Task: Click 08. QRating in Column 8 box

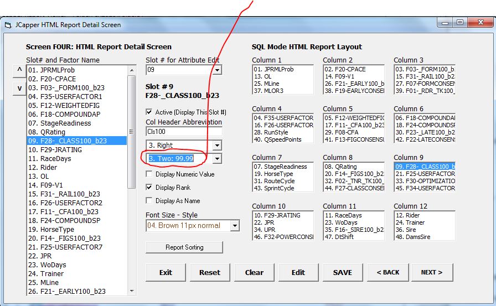Action: tap(354, 167)
